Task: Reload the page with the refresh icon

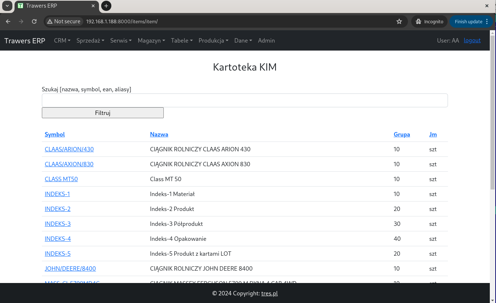Action: 34,21
